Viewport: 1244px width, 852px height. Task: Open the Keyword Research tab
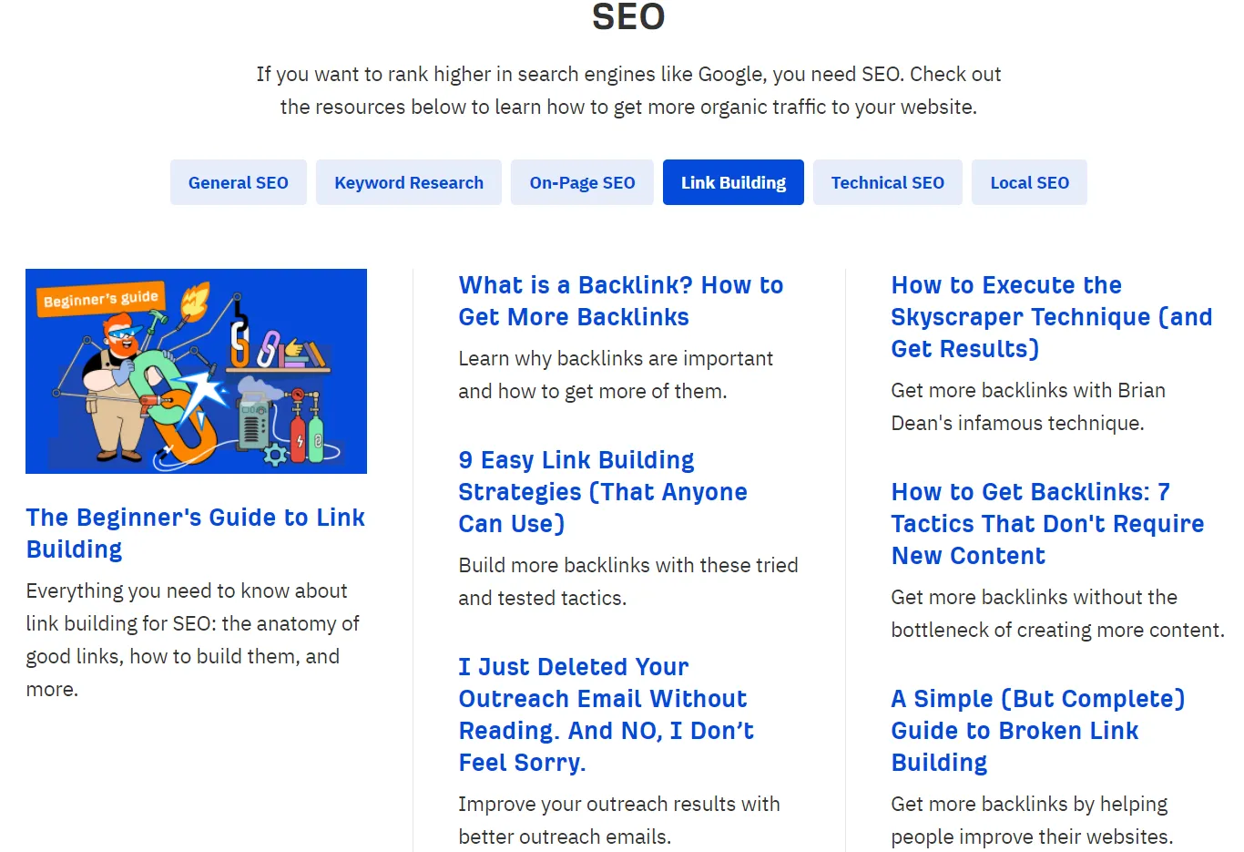[409, 182]
